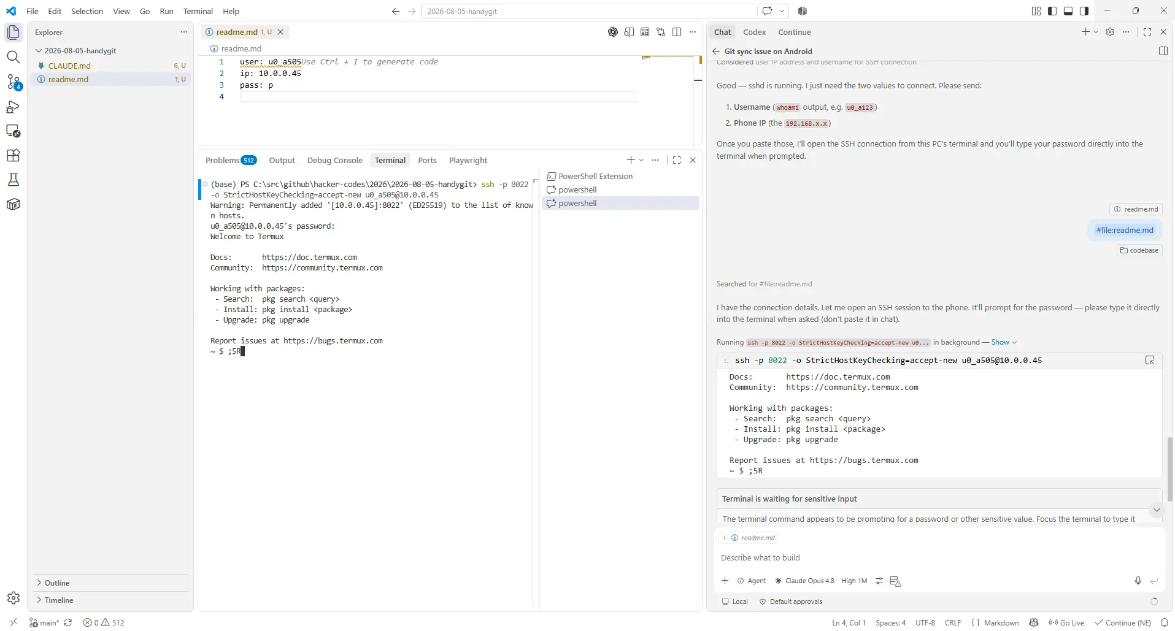Screen dimensions: 1175x631
Task: Click the plus next to the readme.md chip
Action: point(725,538)
